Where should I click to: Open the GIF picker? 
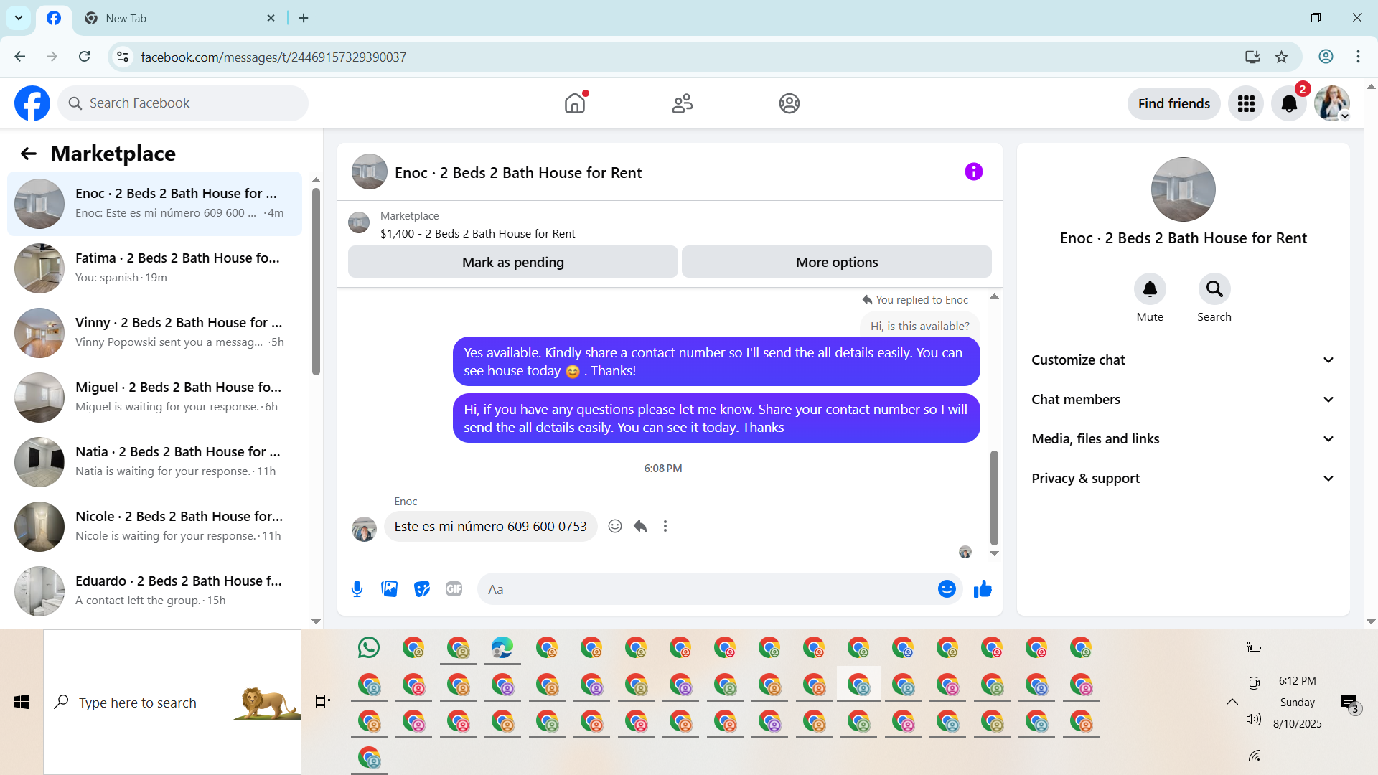click(454, 589)
